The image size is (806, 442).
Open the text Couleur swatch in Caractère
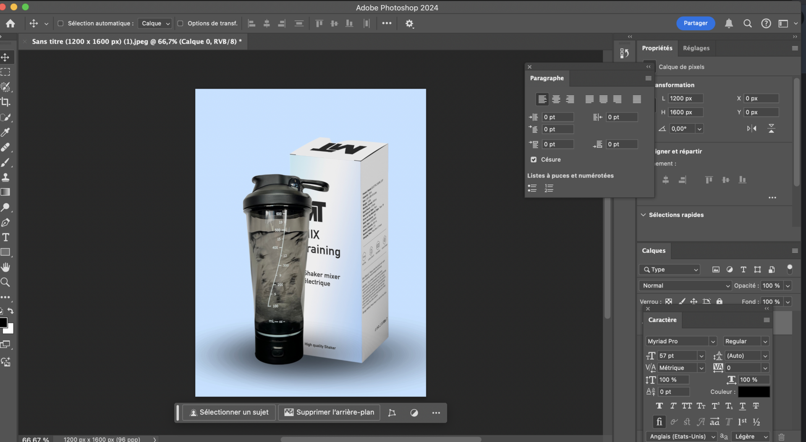[754, 392]
